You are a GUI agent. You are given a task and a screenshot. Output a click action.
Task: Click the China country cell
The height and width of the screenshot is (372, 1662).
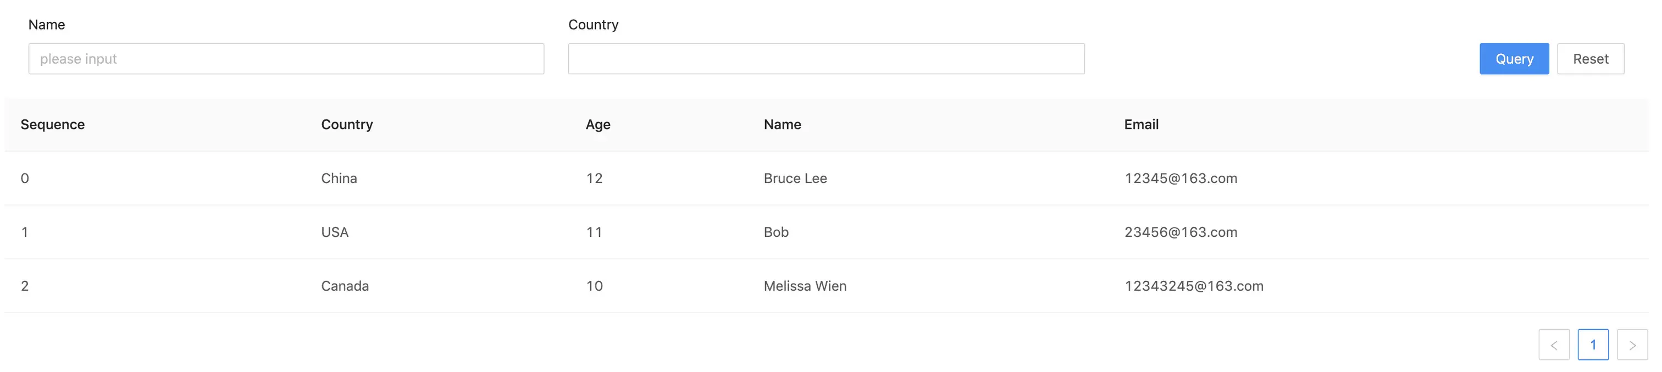click(339, 179)
